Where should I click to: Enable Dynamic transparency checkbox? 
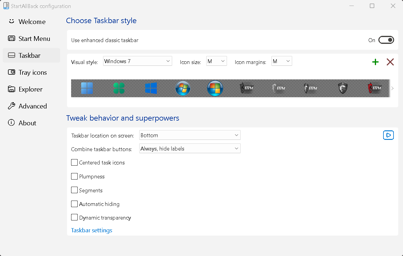[x=74, y=217]
